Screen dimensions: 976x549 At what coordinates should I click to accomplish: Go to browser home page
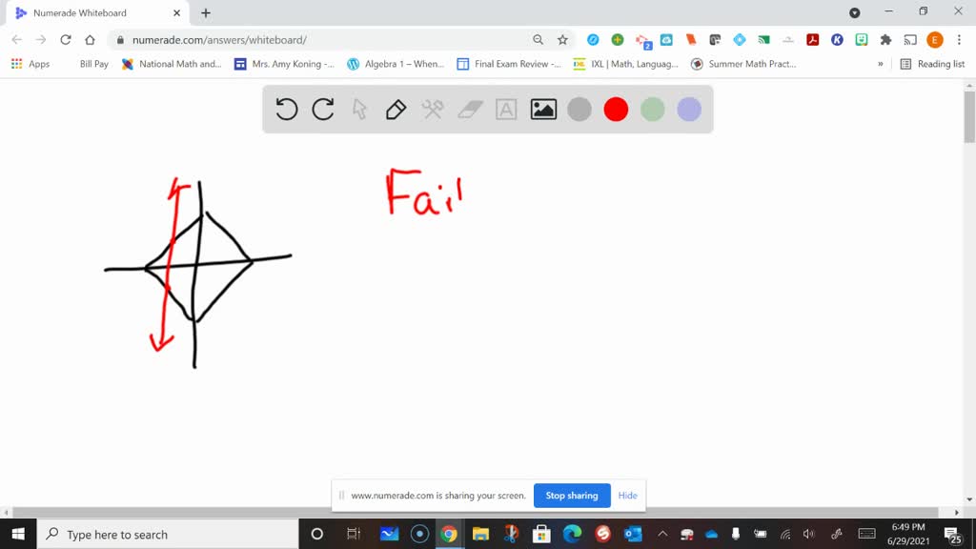click(x=91, y=40)
